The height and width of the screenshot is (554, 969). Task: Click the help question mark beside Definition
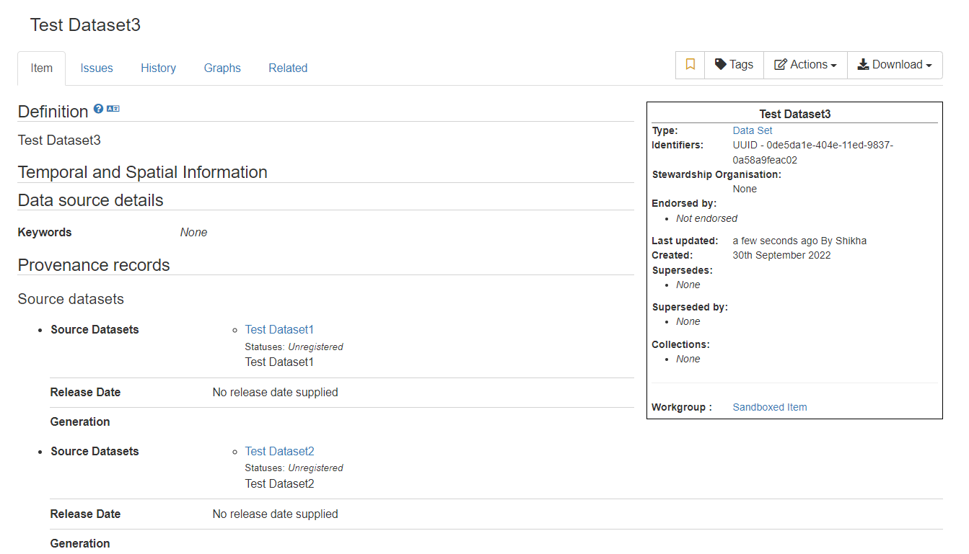coord(99,109)
